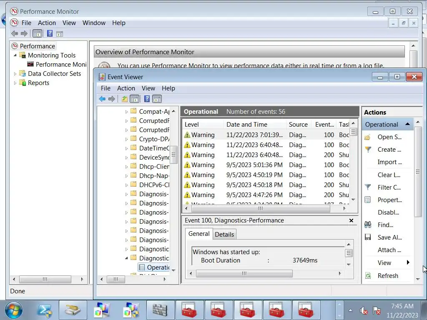The image size is (427, 320).
Task: Open the Event Viewer File menu
Action: (x=105, y=88)
